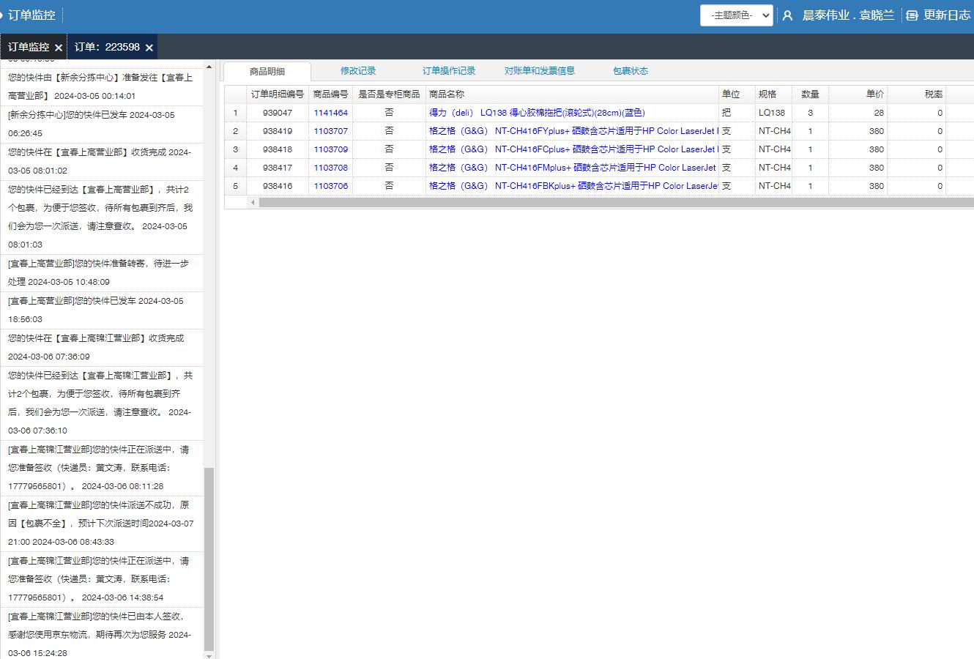Click user name 晨泰伟业 . 袁晓兰
Screen dimensions: 974x659
pyautogui.click(x=848, y=15)
